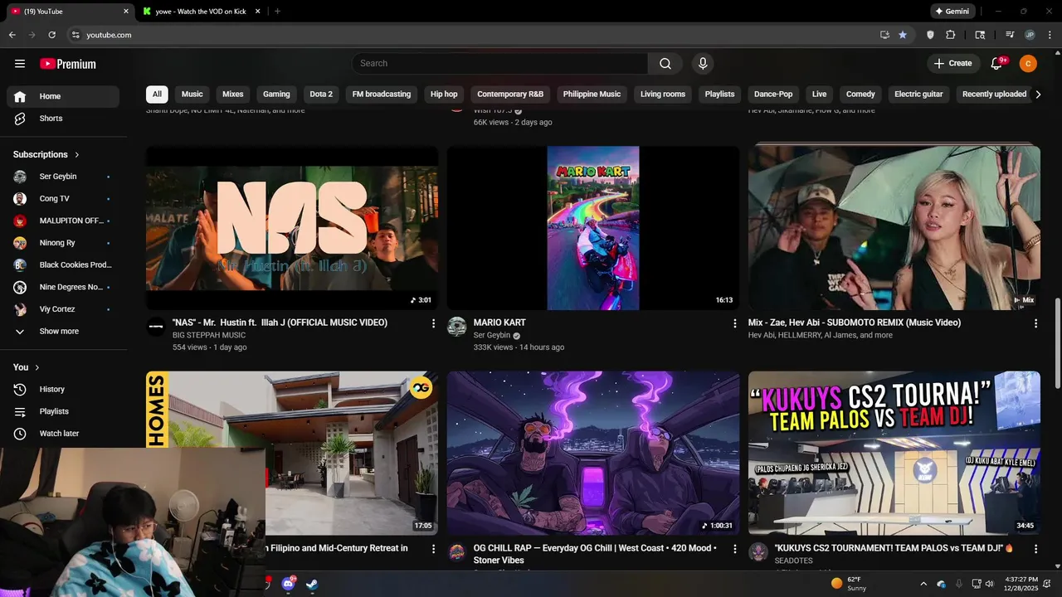Open MARIO KART video title link
The height and width of the screenshot is (597, 1062).
pos(499,323)
